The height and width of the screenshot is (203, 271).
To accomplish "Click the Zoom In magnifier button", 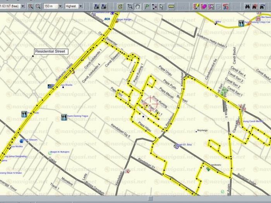I will coord(31,6).
